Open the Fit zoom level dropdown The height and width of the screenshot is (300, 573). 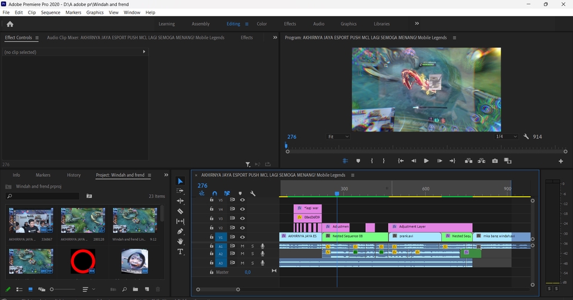click(338, 137)
